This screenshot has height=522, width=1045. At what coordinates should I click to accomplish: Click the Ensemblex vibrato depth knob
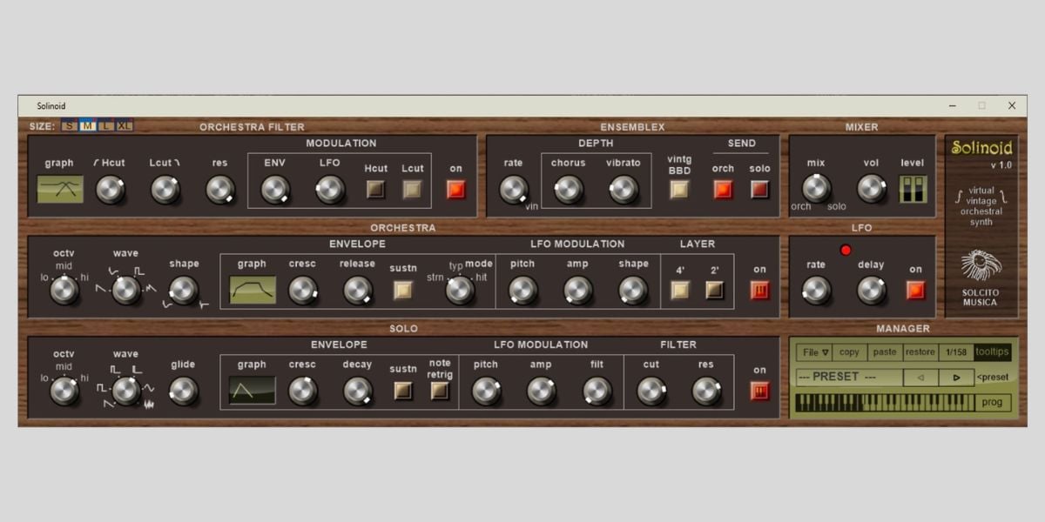pyautogui.click(x=624, y=189)
